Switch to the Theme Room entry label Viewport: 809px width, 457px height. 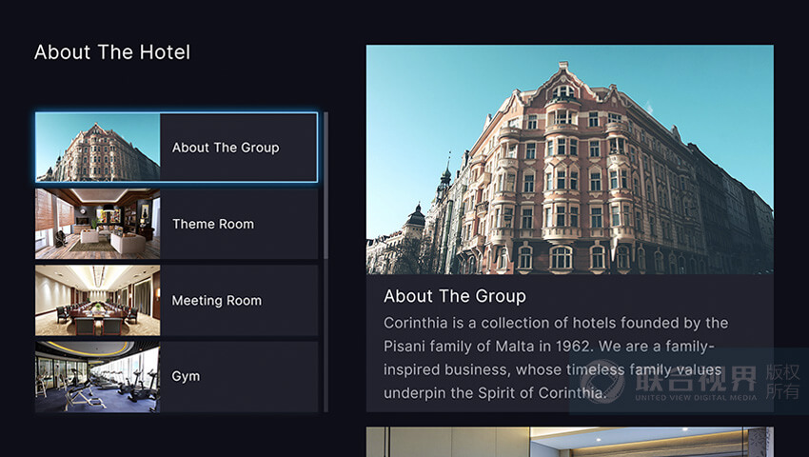pos(213,224)
